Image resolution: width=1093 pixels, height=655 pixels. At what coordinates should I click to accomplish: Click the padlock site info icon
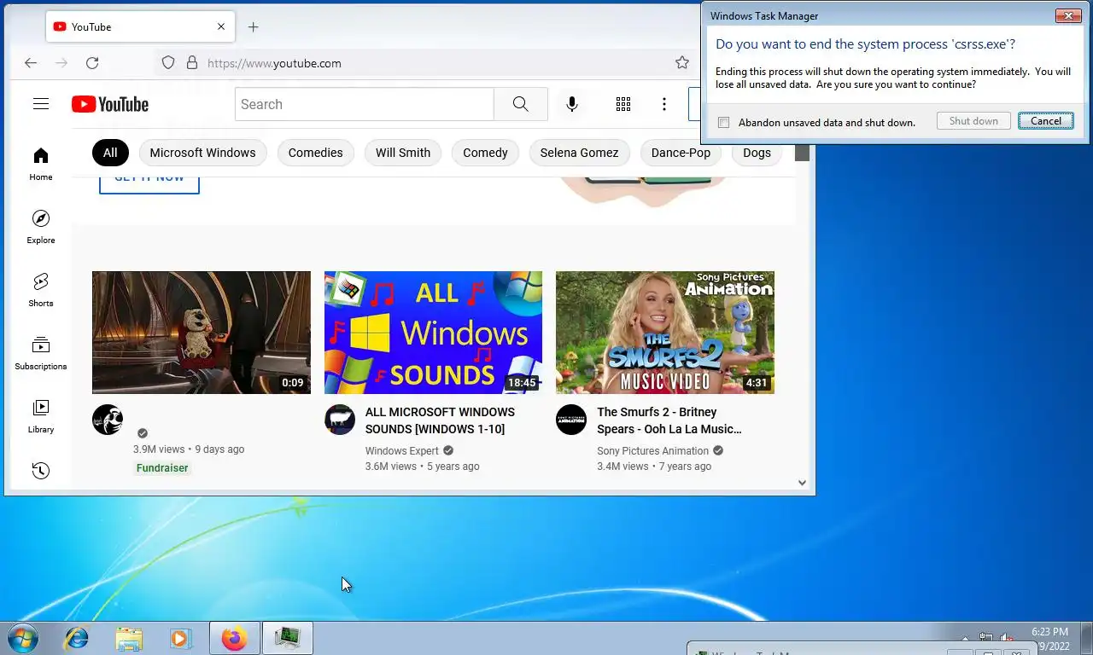[192, 63]
